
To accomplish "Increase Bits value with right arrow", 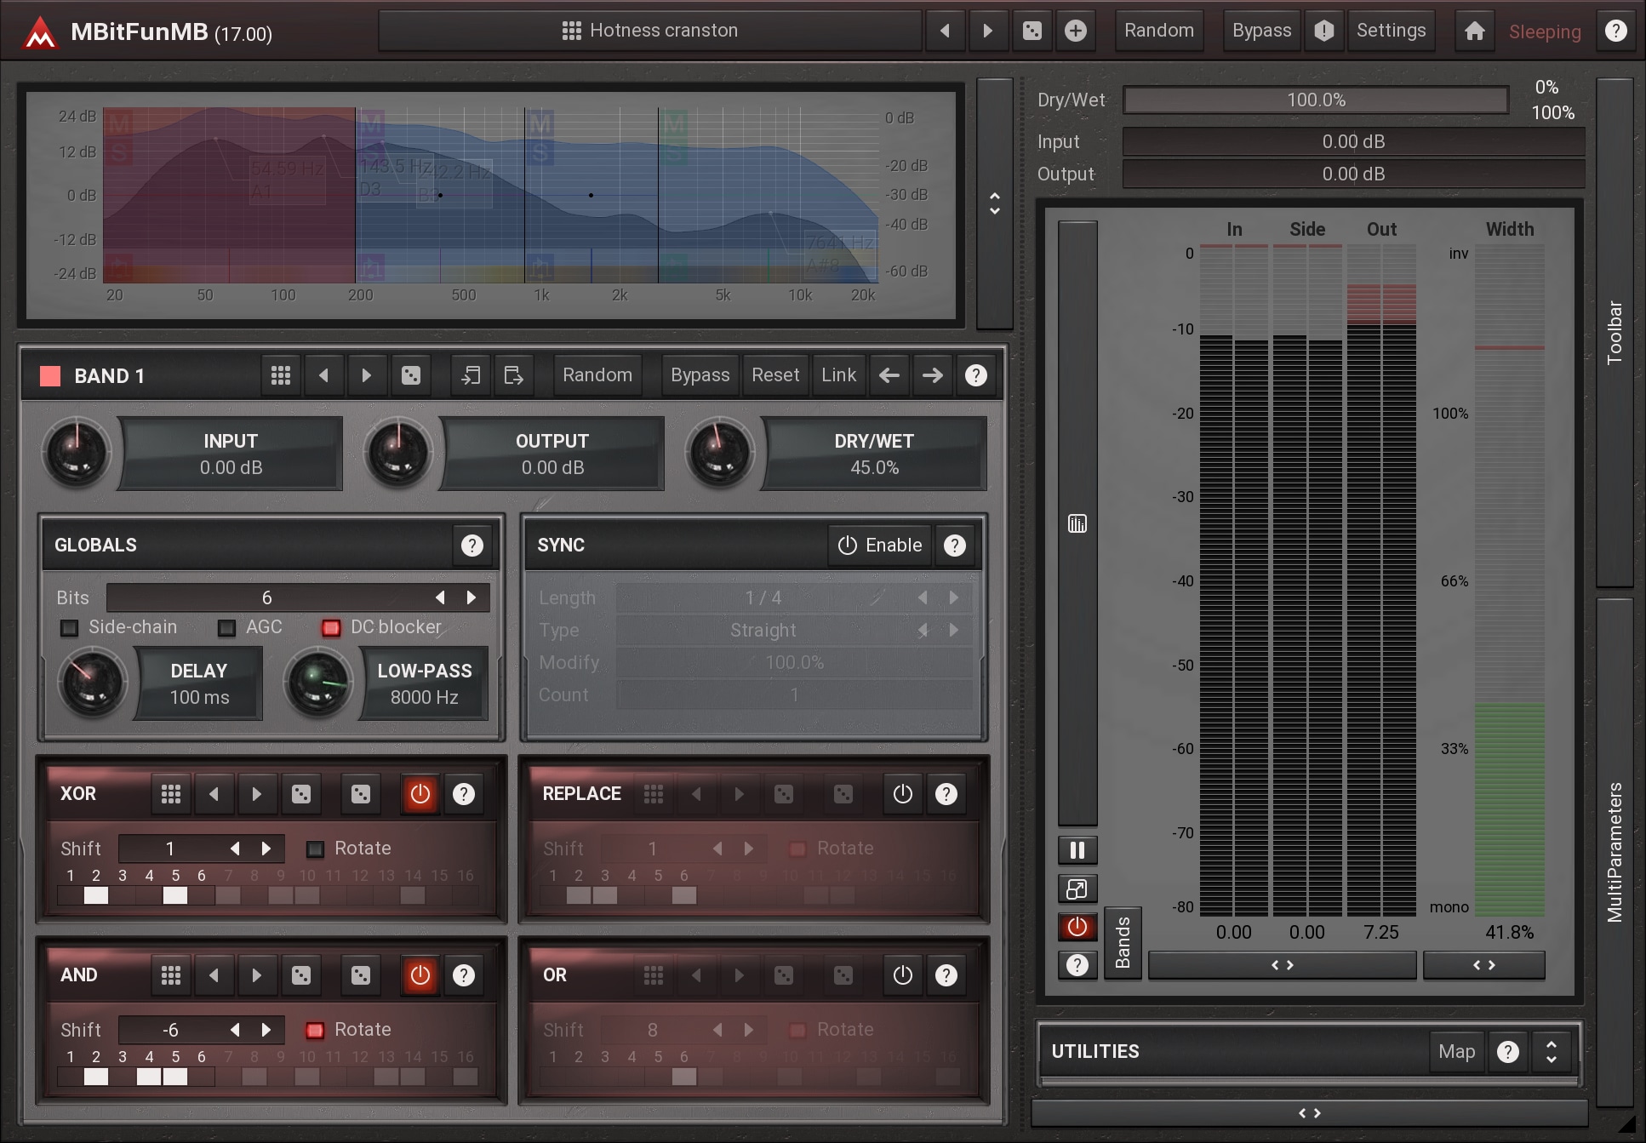I will (472, 597).
